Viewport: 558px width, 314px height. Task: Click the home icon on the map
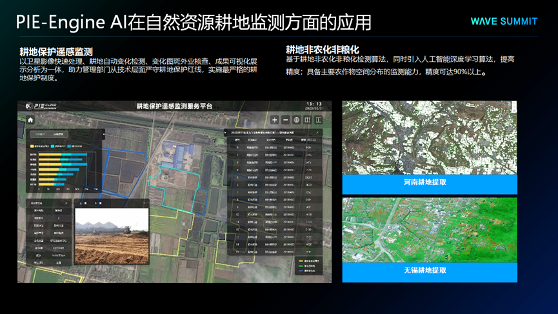(30, 120)
